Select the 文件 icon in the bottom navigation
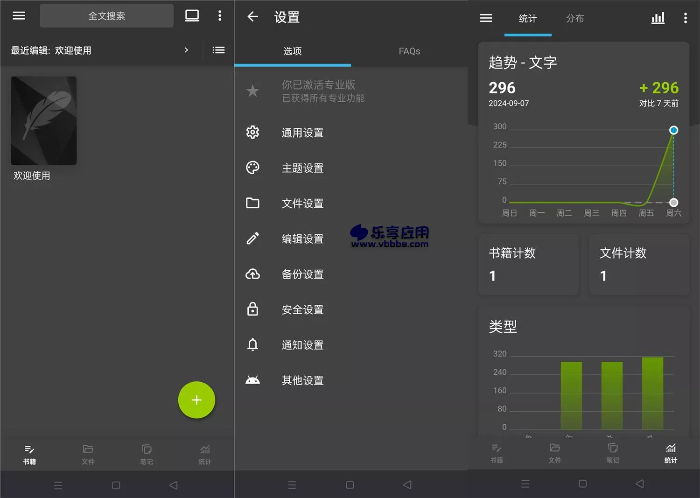 (88, 453)
